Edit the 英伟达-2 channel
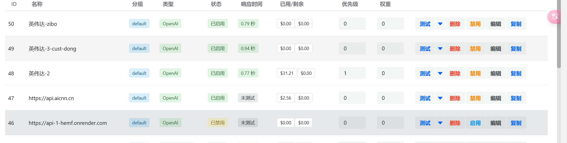The image size is (567, 143). [x=496, y=73]
